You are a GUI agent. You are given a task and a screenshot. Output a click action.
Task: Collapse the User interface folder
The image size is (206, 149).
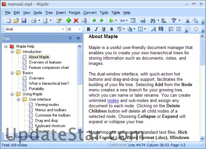tap(18, 100)
